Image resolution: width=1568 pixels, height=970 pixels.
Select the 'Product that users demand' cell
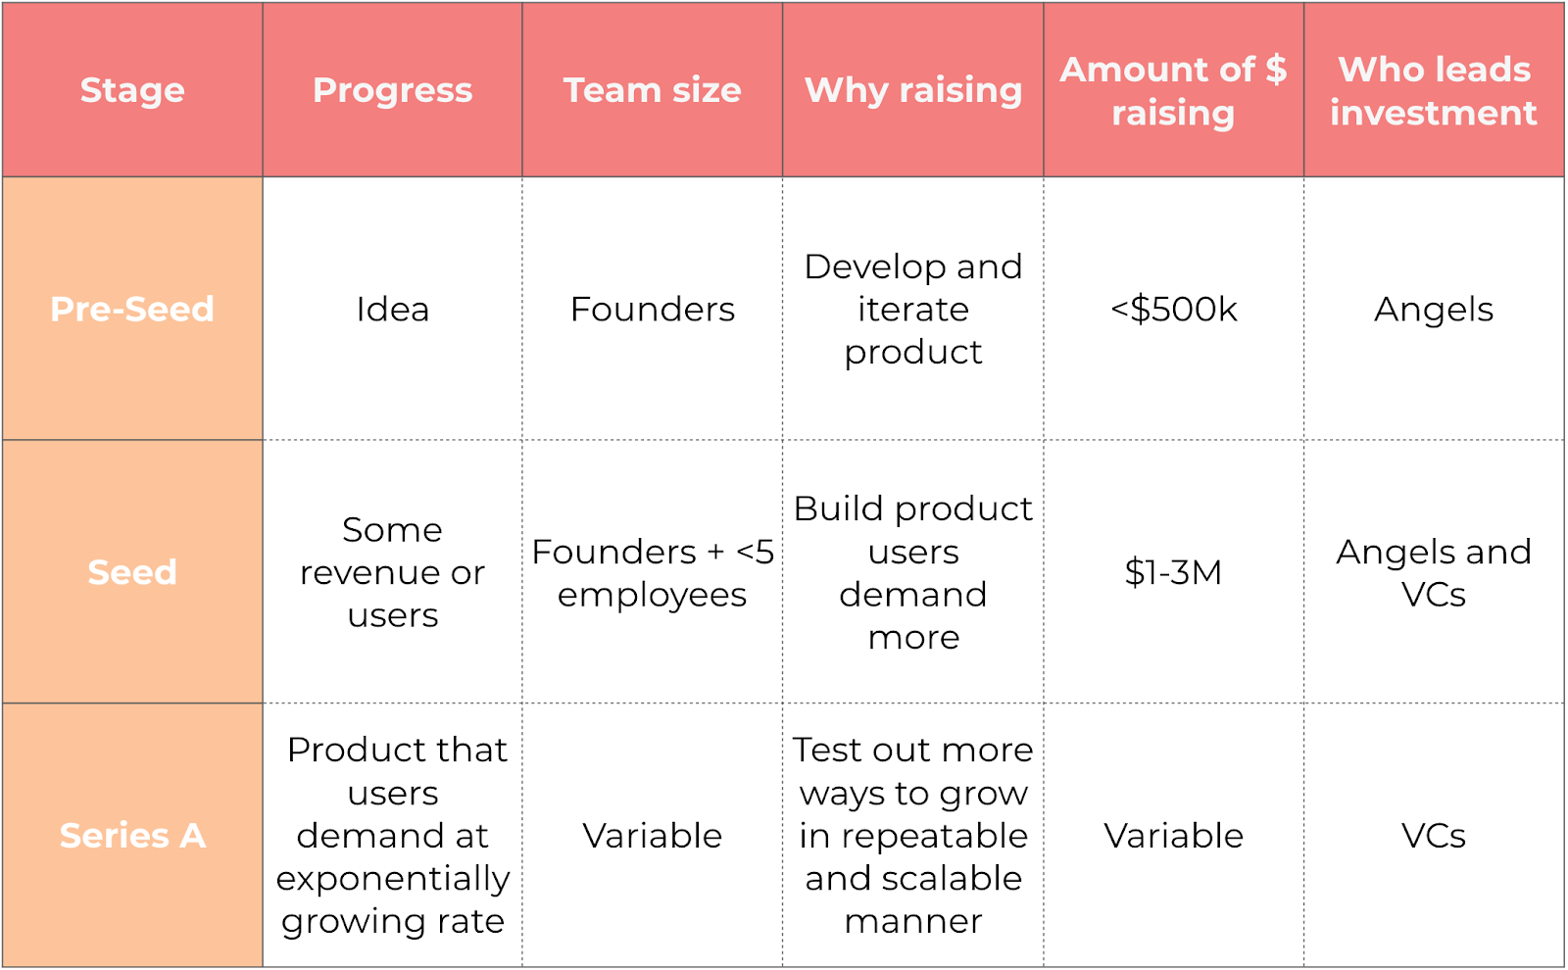click(x=392, y=835)
